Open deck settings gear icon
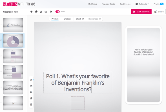 coord(51,12)
